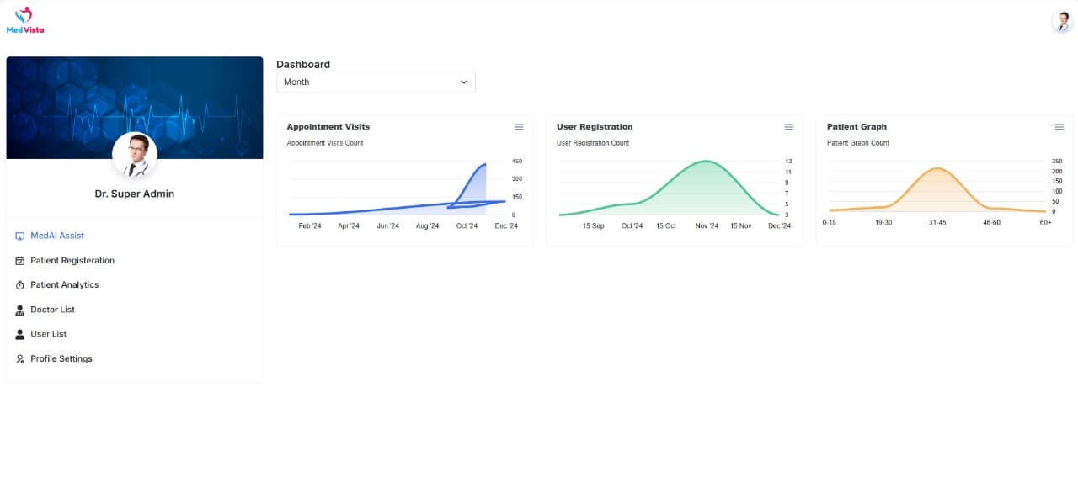Click the 46-60 age group label
This screenshot has width=1078, height=488.
991,223
